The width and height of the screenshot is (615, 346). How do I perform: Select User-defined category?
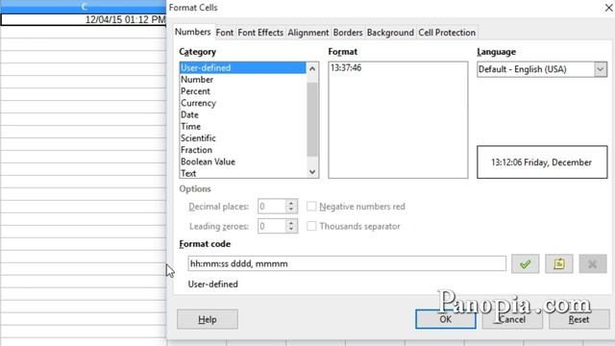click(x=243, y=68)
